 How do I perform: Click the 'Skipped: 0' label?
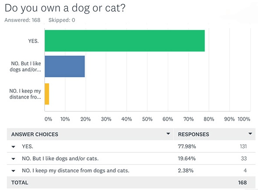tap(62, 20)
